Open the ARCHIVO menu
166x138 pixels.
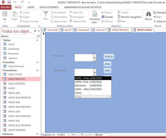[6, 7]
